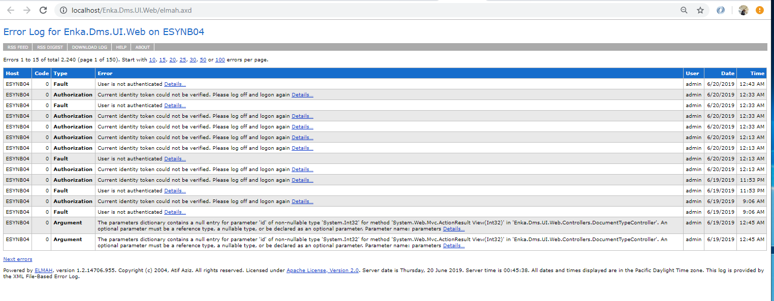This screenshot has width=774, height=301.
Task: Go to the Next errors page
Action: (18, 259)
